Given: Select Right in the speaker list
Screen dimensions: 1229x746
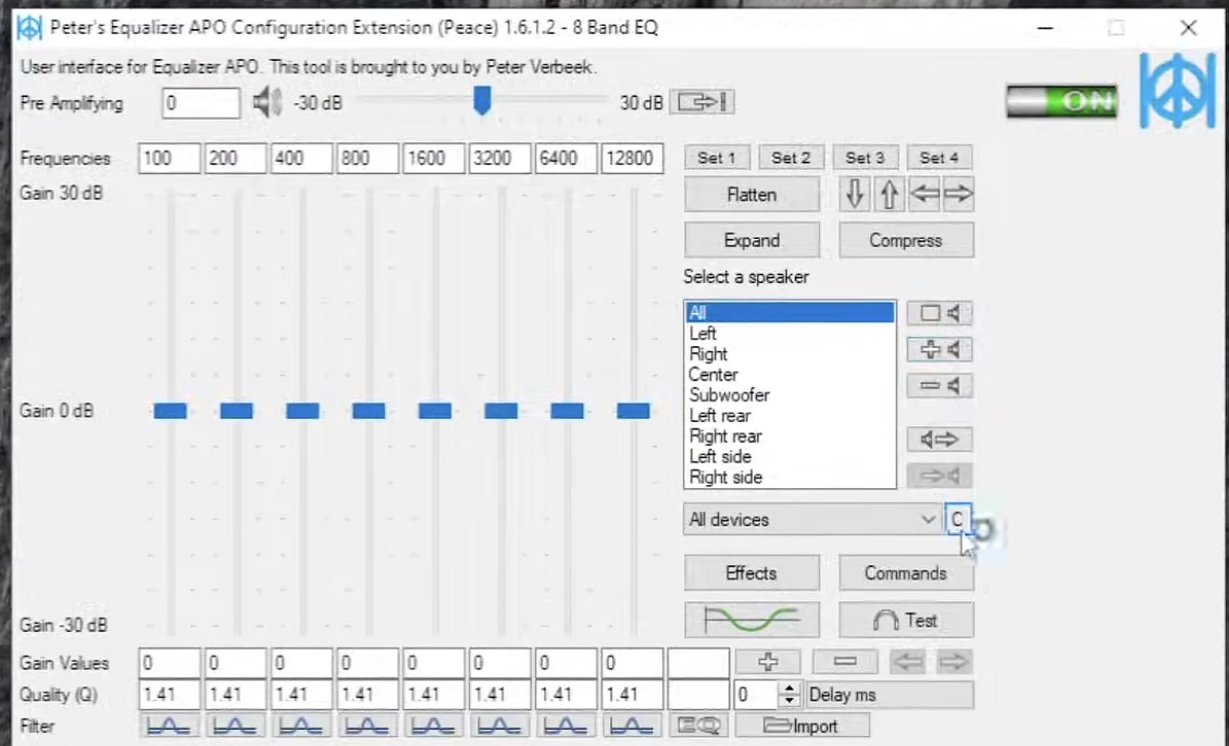Looking at the screenshot, I should coord(790,354).
